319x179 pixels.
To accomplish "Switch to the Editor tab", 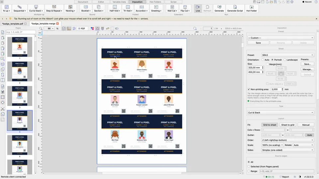I will pyautogui.click(x=101, y=2).
